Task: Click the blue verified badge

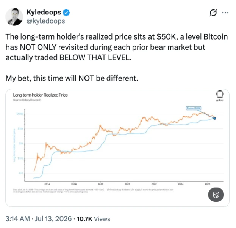Action: [66, 13]
